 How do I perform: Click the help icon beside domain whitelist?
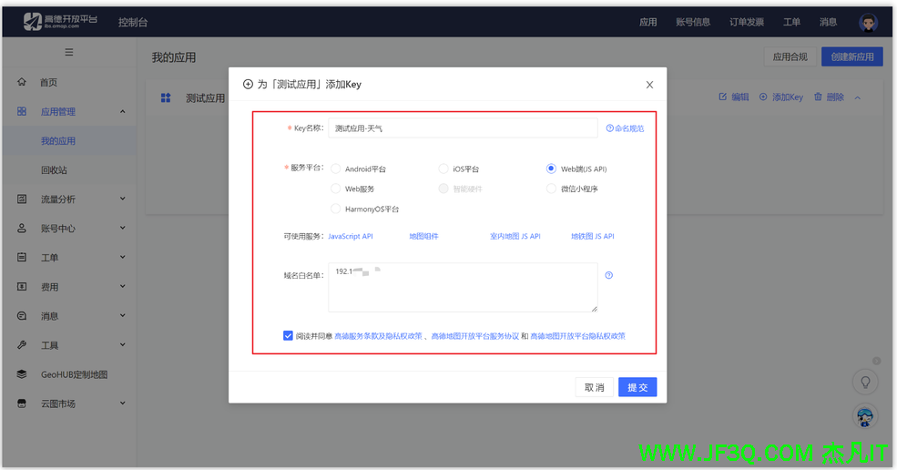pos(609,275)
